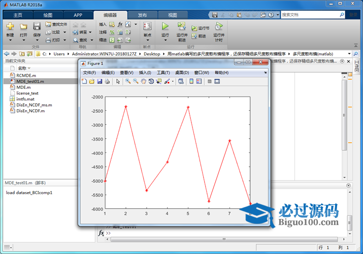Viewport: 363px width, 254px height.
Task: Click the 运行并计时 (Run and Time) icon
Action: 219,26
